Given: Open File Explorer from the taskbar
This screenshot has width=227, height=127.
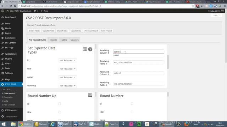Looking at the screenshot, I should click(x=13, y=124).
